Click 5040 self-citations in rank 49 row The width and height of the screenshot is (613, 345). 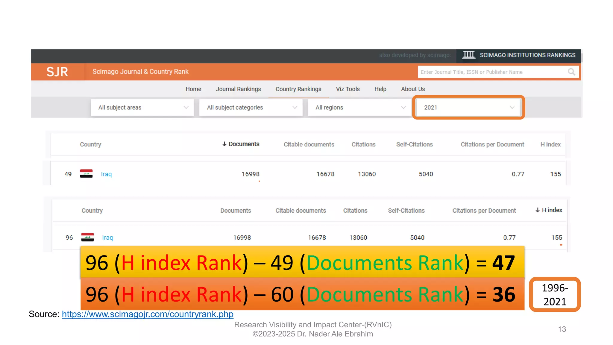[x=426, y=174]
